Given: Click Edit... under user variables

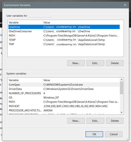Looking at the screenshot, I should [95, 63].
